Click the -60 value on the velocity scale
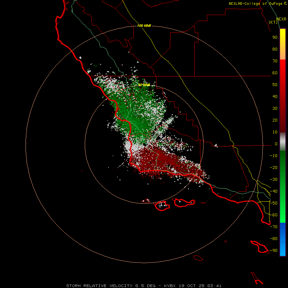 pyautogui.click(x=274, y=215)
